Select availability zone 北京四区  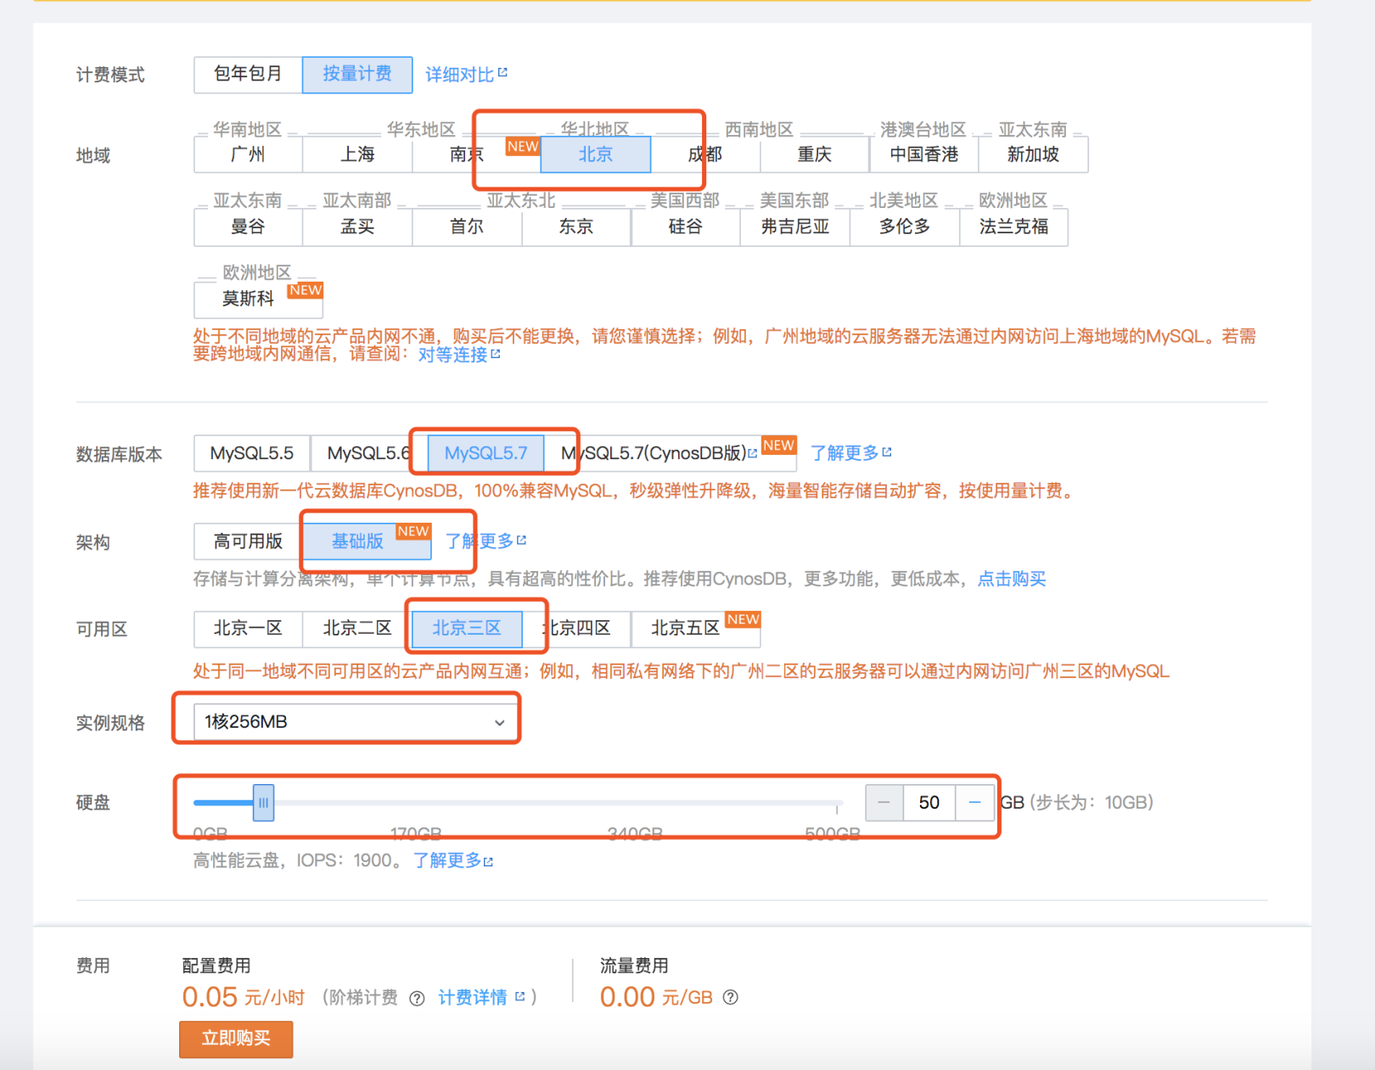[576, 629]
